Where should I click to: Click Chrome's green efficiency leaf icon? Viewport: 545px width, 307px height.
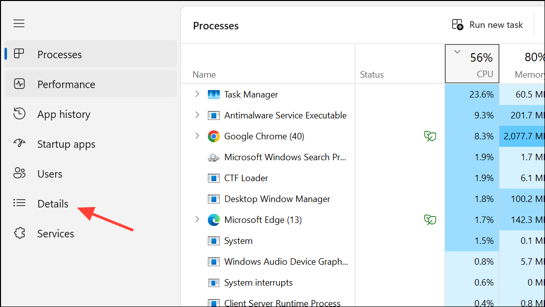[x=430, y=136]
